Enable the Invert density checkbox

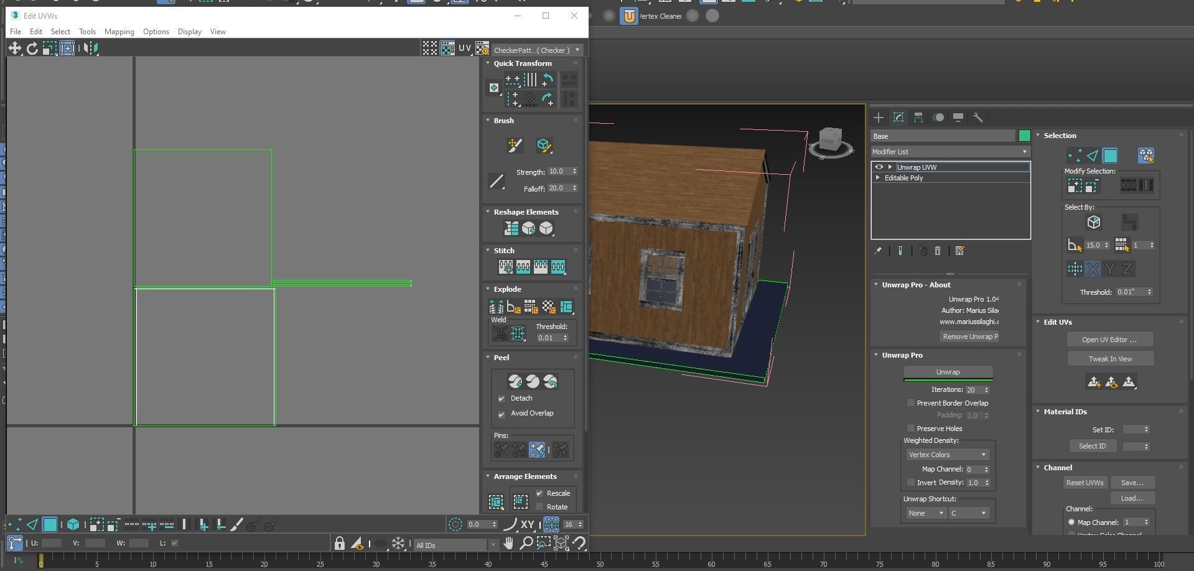tap(911, 483)
